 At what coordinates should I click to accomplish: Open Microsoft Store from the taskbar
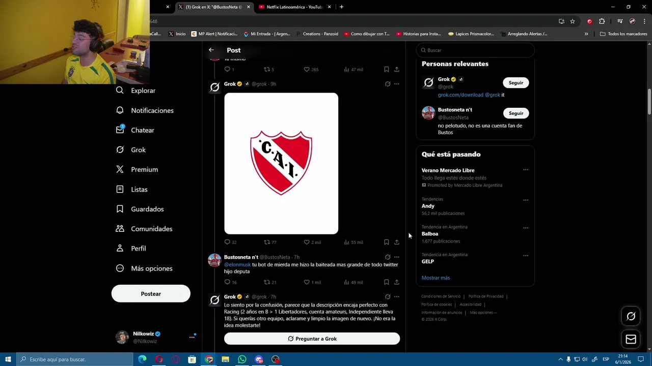click(192, 359)
